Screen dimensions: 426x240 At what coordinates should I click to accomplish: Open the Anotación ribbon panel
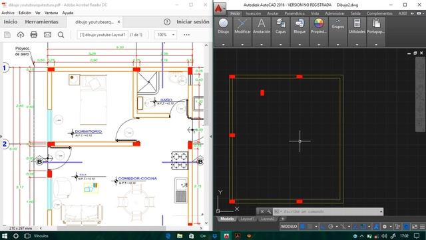[262, 27]
